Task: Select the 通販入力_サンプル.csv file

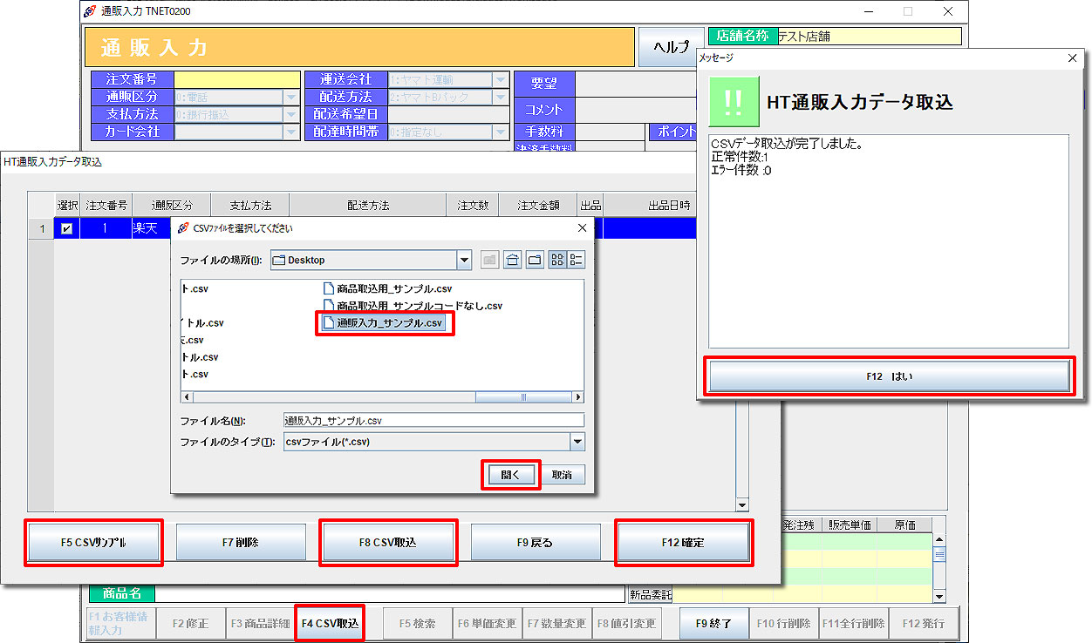Action: (x=385, y=322)
